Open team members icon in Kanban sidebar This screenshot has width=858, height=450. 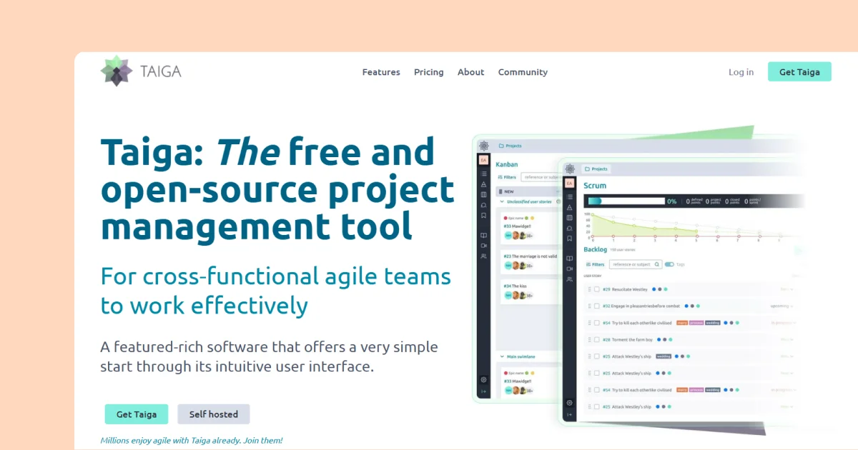tap(483, 256)
